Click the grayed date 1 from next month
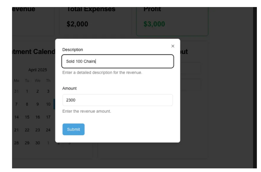 click(48, 143)
